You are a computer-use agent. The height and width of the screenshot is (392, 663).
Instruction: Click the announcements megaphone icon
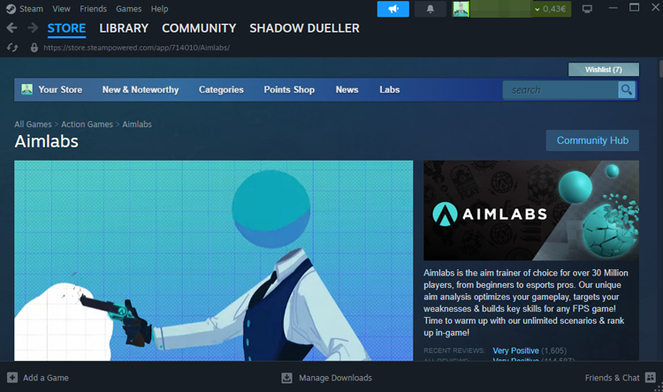tap(393, 9)
